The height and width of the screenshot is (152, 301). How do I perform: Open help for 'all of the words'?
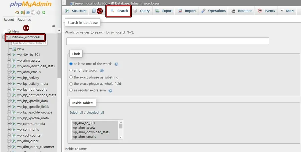[102, 71]
